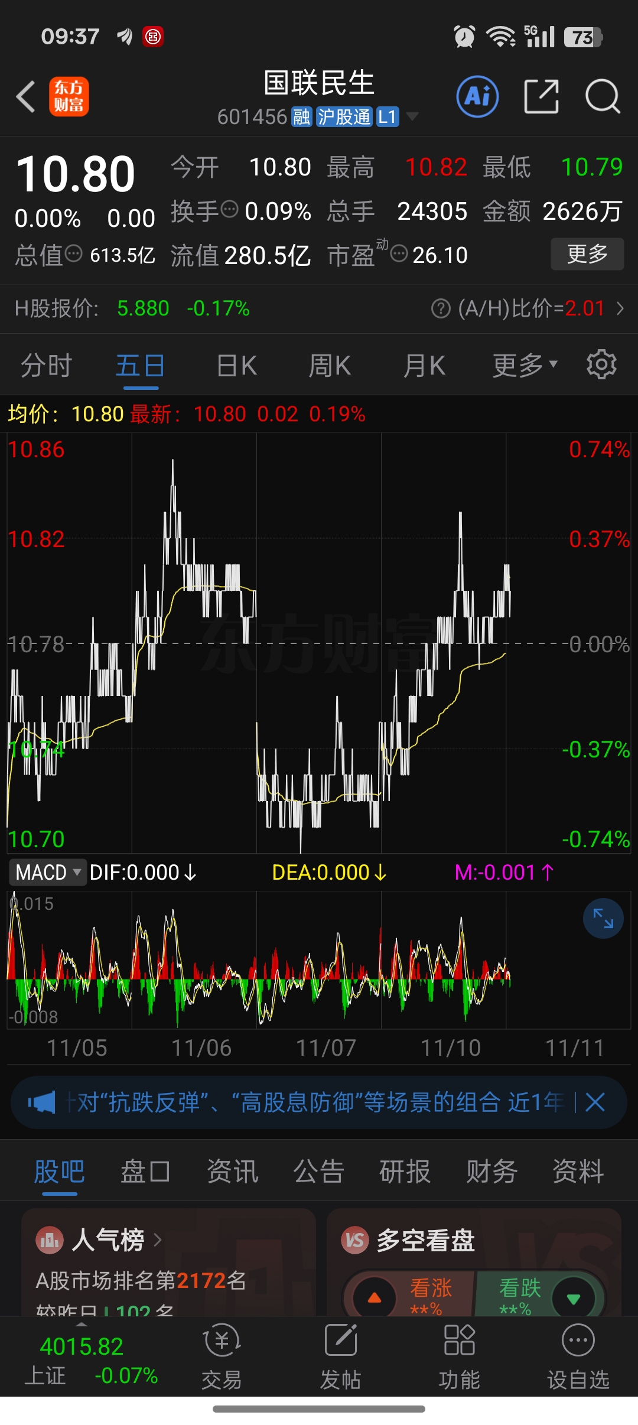
Task: Open the 功能 functions icon
Action: (460, 1341)
